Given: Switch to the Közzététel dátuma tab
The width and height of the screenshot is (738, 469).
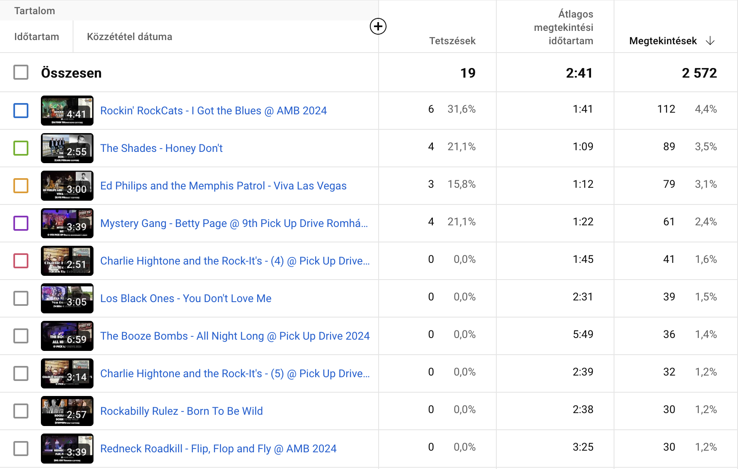Looking at the screenshot, I should [129, 37].
